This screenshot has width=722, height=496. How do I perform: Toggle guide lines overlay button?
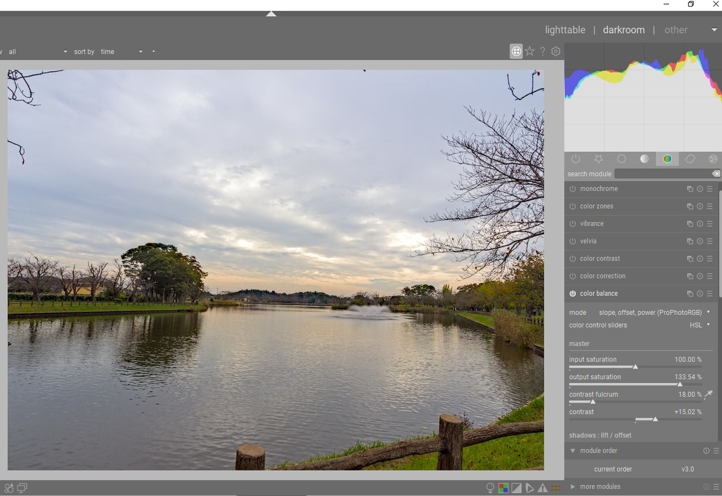[x=556, y=488]
